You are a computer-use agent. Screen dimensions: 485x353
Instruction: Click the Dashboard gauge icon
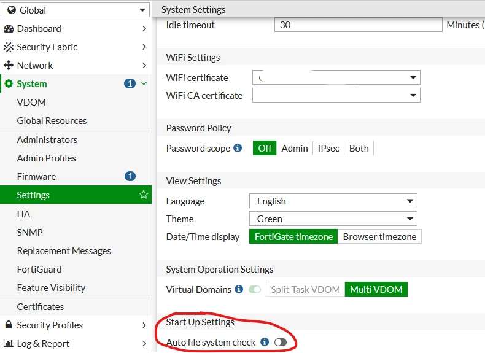[9, 29]
